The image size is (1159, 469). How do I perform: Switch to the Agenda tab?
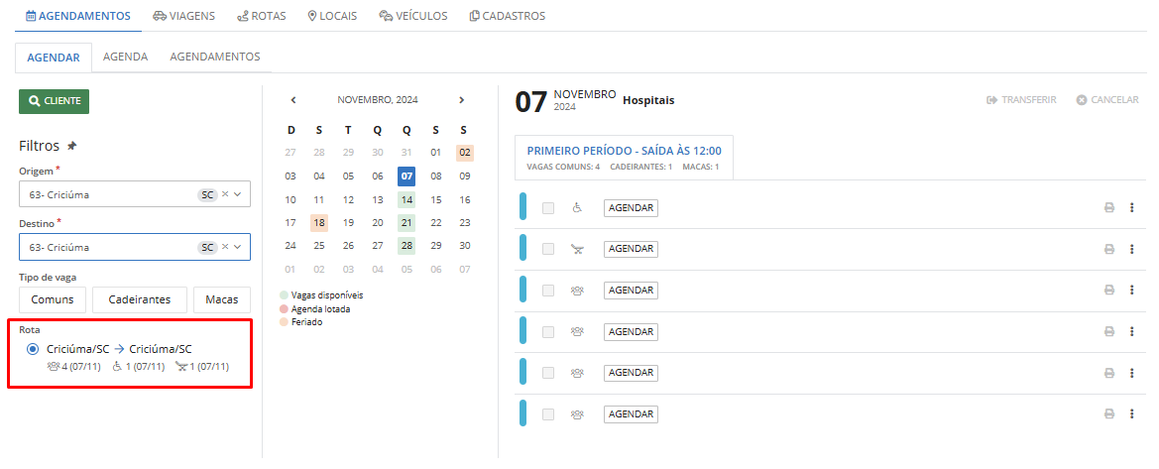[126, 57]
